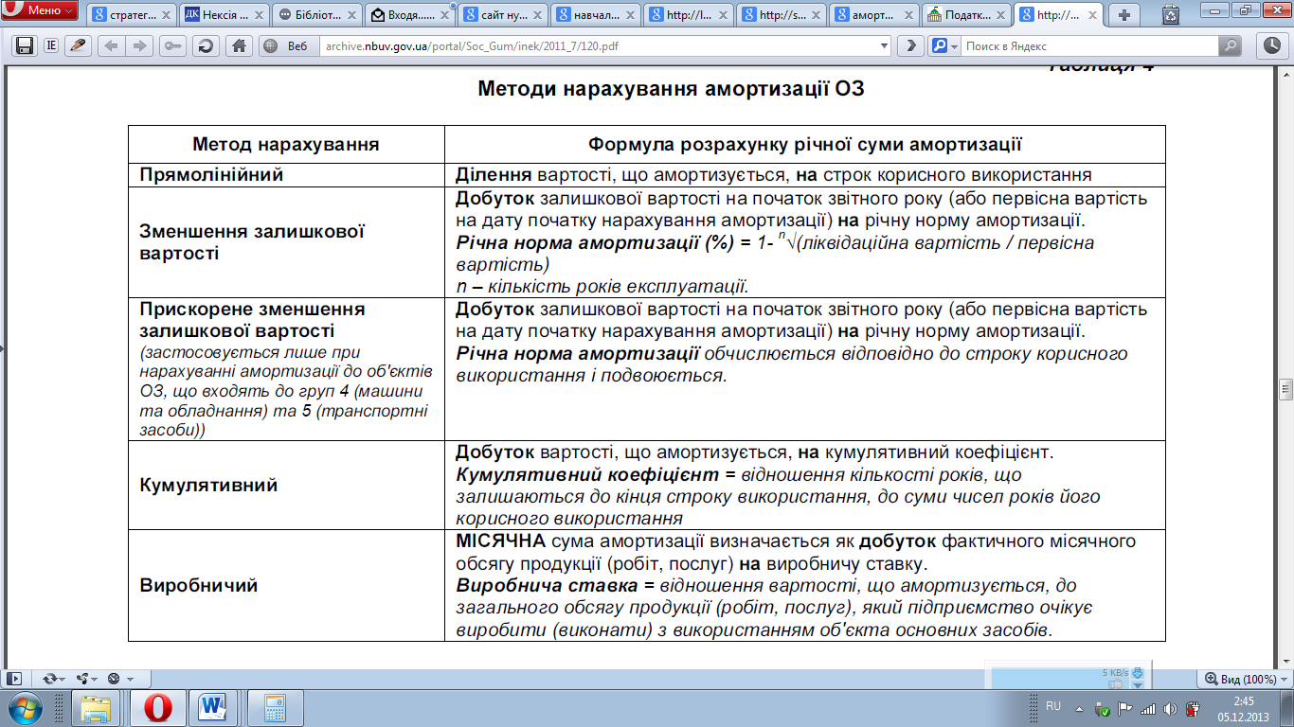Image resolution: width=1294 pixels, height=727 pixels.
Task: Click the 'Виробничий' method cell
Action: pos(286,586)
